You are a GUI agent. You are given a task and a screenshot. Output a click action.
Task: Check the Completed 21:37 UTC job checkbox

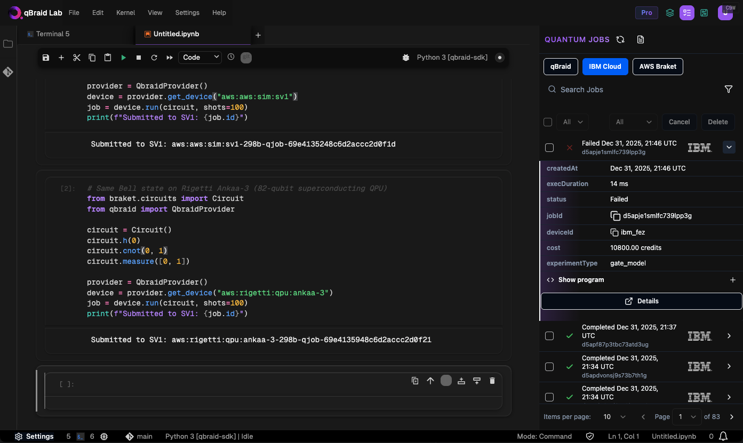[x=549, y=336]
